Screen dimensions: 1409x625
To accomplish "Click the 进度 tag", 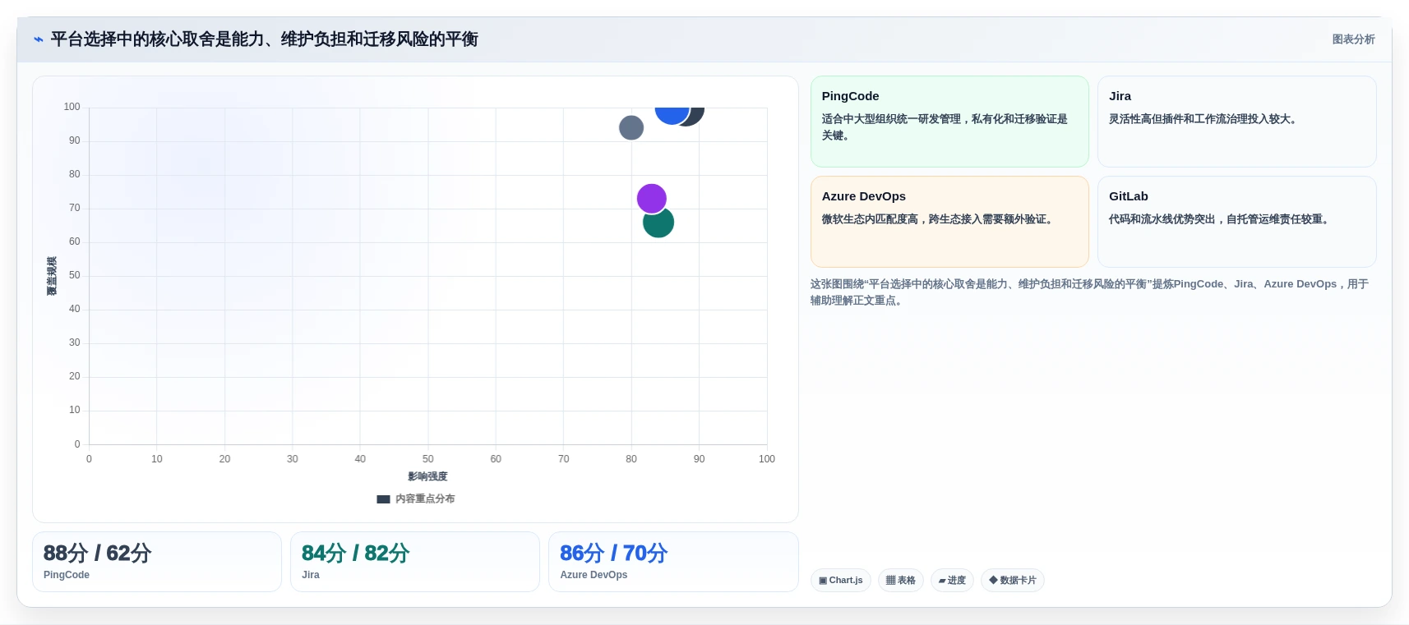I will coord(952,581).
